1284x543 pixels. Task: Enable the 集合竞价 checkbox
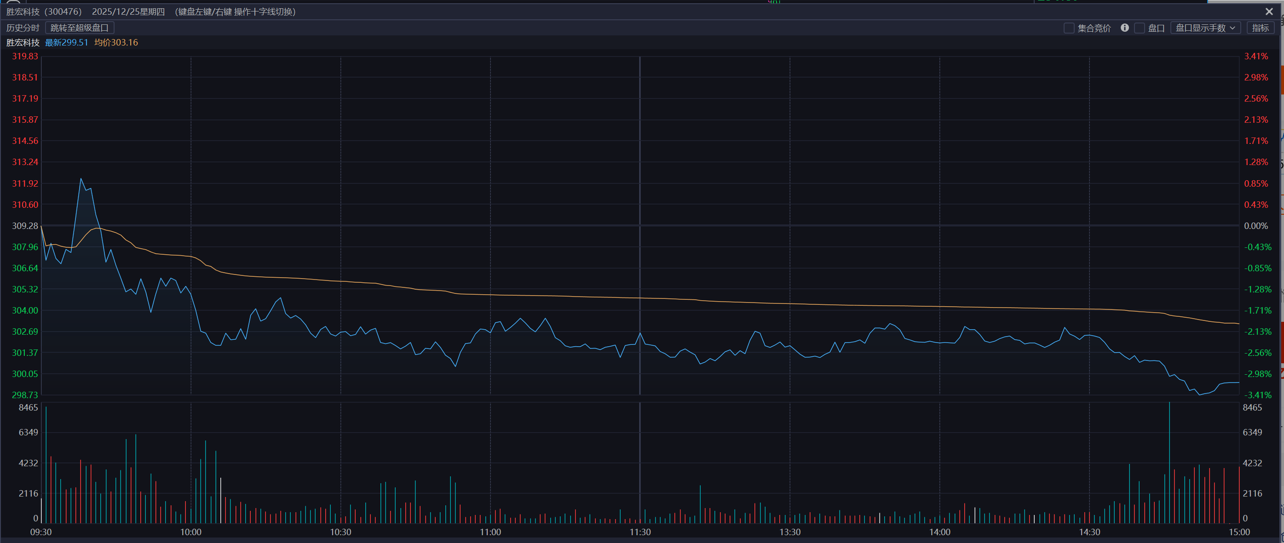click(1069, 28)
